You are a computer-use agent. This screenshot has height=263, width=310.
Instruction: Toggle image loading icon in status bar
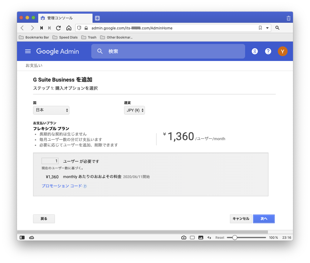[200, 238]
